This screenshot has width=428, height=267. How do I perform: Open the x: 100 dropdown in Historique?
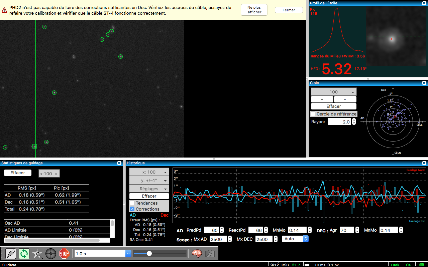point(149,172)
